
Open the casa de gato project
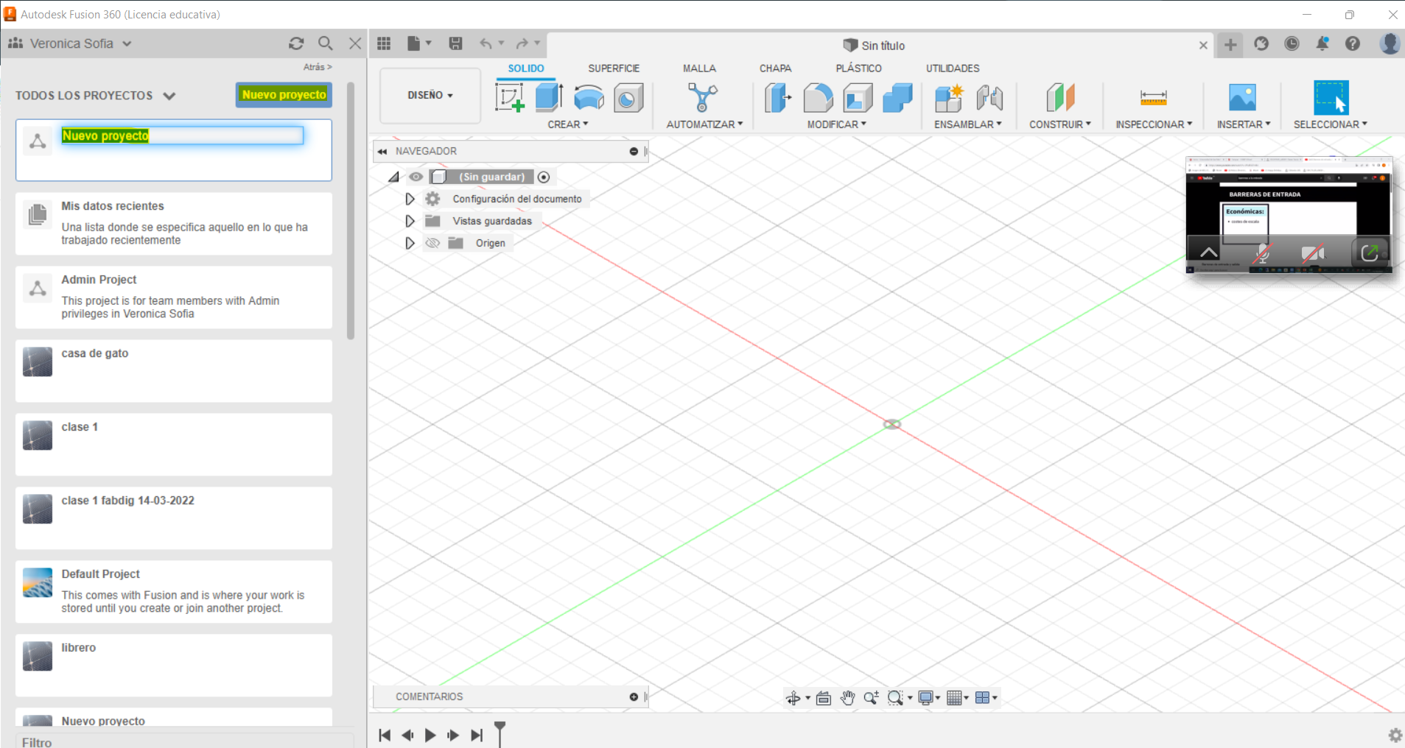click(x=174, y=371)
